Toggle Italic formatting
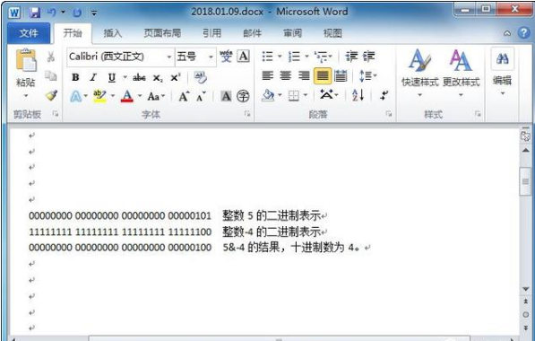The height and width of the screenshot is (341, 535). pos(93,77)
